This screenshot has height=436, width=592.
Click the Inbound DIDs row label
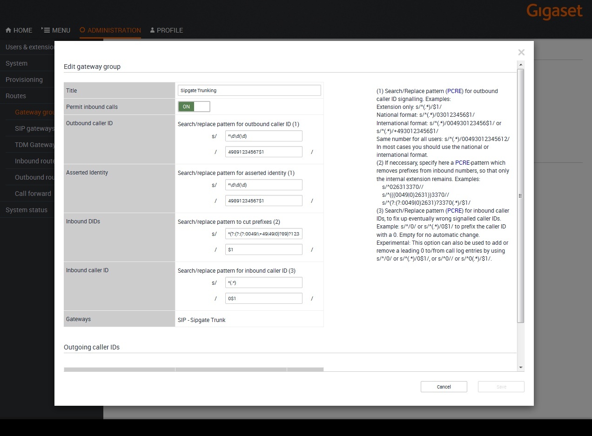83,221
